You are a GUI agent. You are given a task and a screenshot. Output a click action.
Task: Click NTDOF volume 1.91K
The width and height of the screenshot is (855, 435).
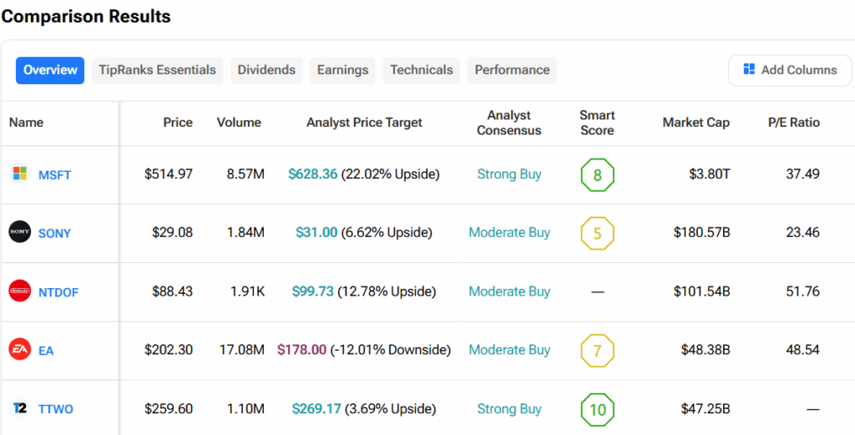coord(247,291)
